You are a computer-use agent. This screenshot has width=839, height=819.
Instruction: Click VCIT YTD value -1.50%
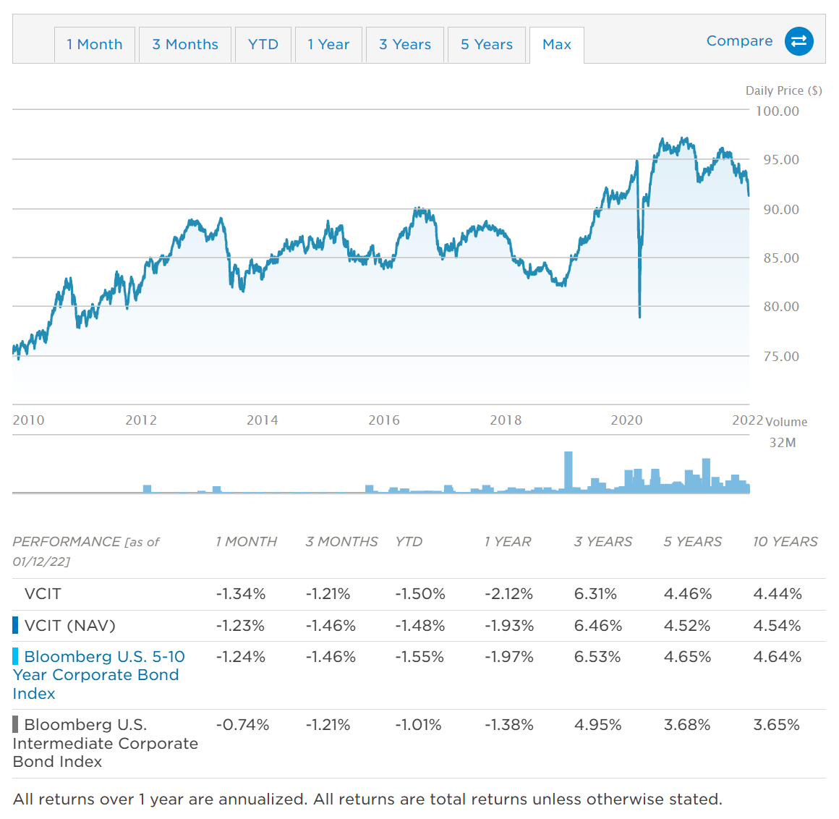[420, 594]
